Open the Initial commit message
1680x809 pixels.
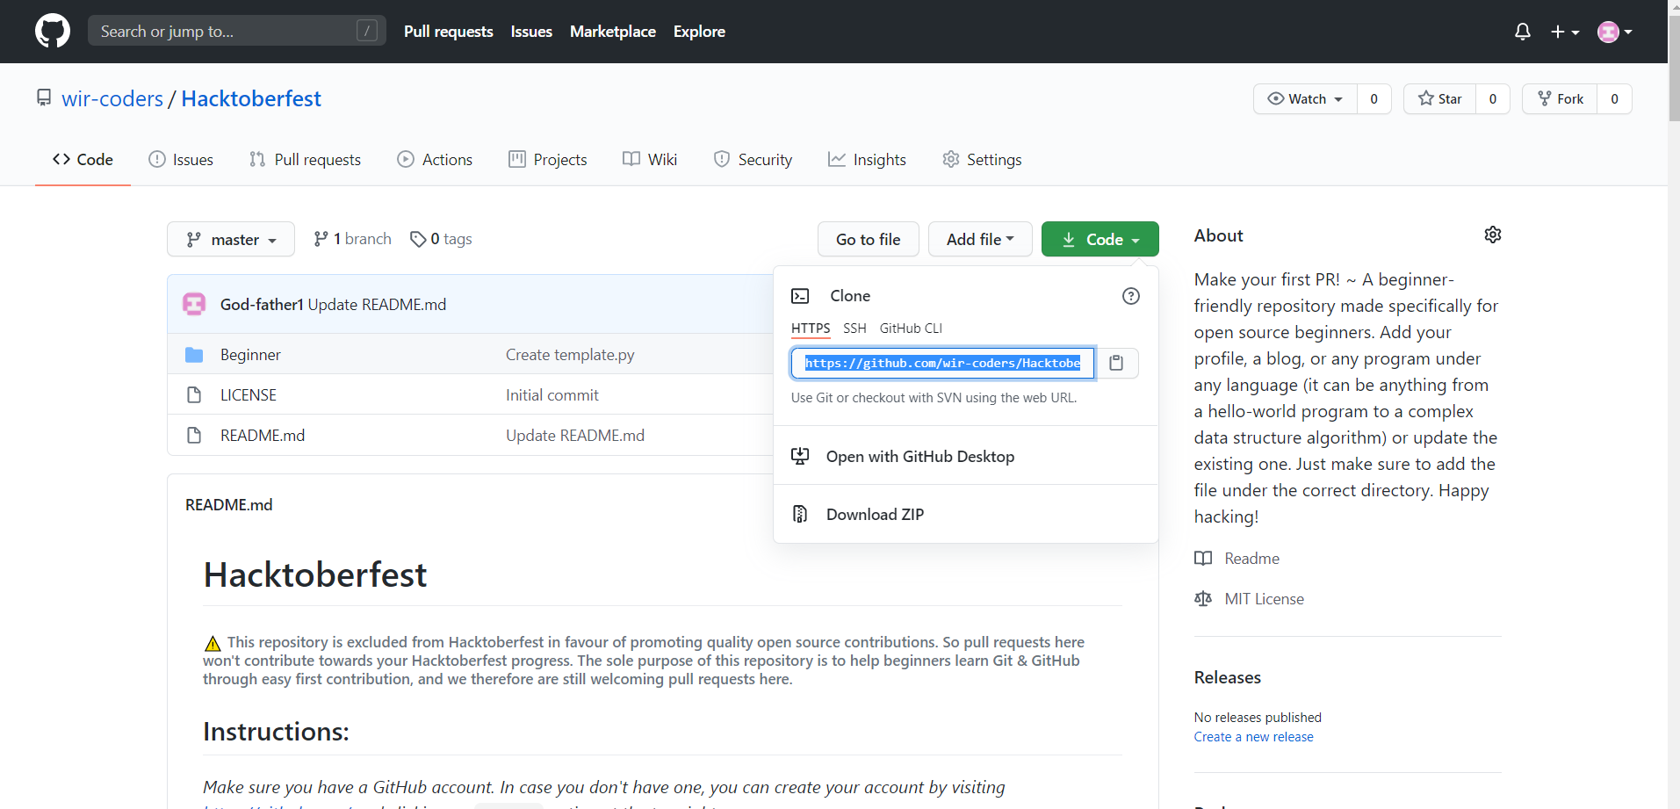pyautogui.click(x=552, y=395)
